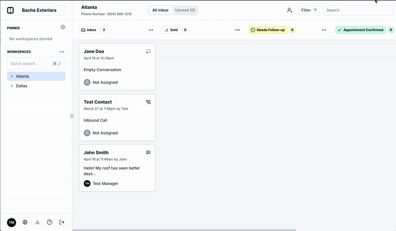Click the add contact icon near Filter
396x231 pixels.
[290, 10]
